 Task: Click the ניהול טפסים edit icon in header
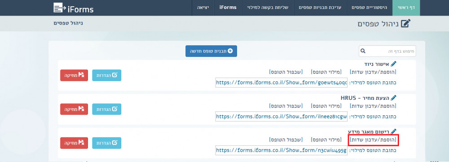coord(405,24)
